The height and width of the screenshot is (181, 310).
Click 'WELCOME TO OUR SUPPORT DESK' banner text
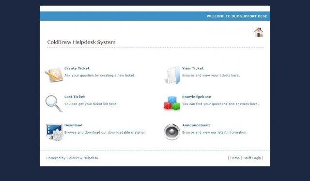click(237, 16)
